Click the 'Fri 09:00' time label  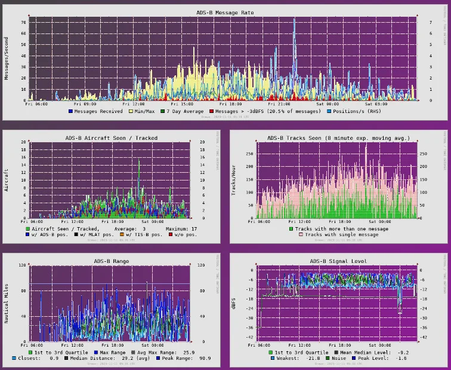tap(85, 104)
